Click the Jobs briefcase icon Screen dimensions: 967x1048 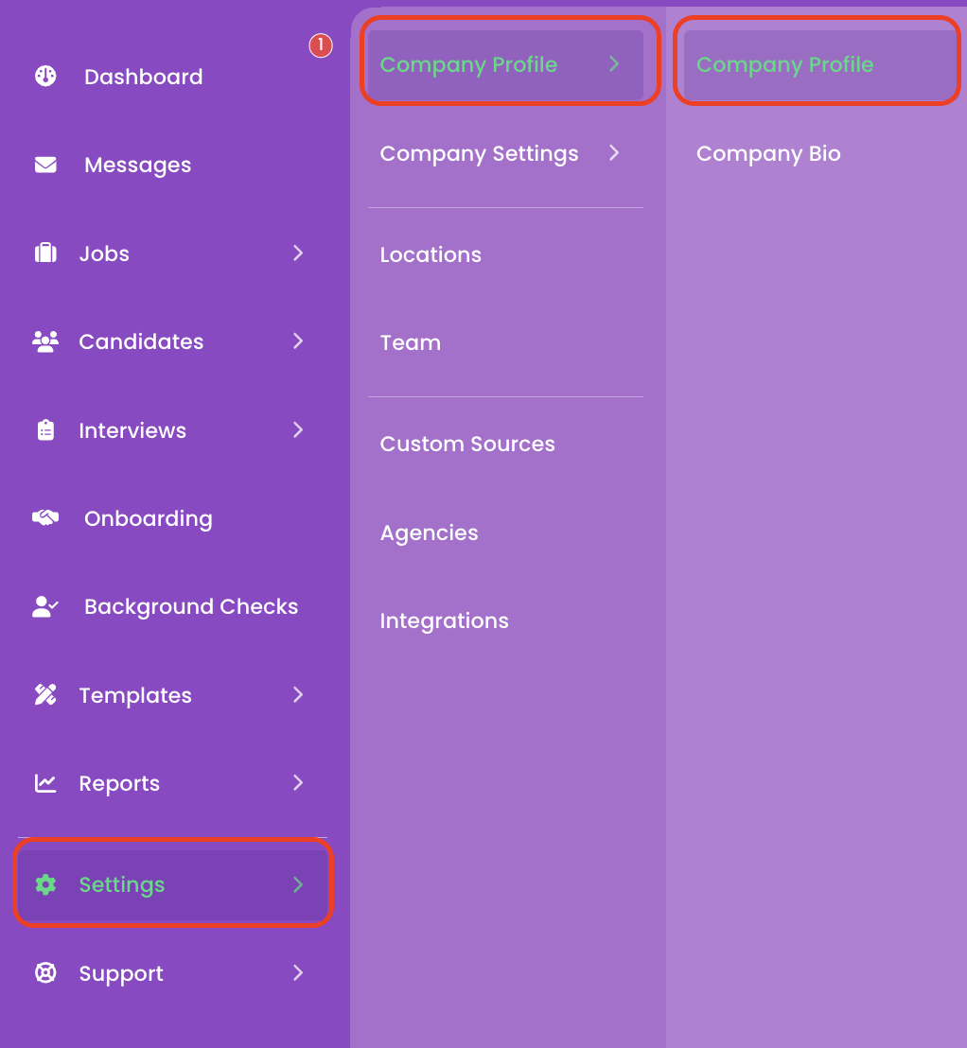pyautogui.click(x=45, y=253)
